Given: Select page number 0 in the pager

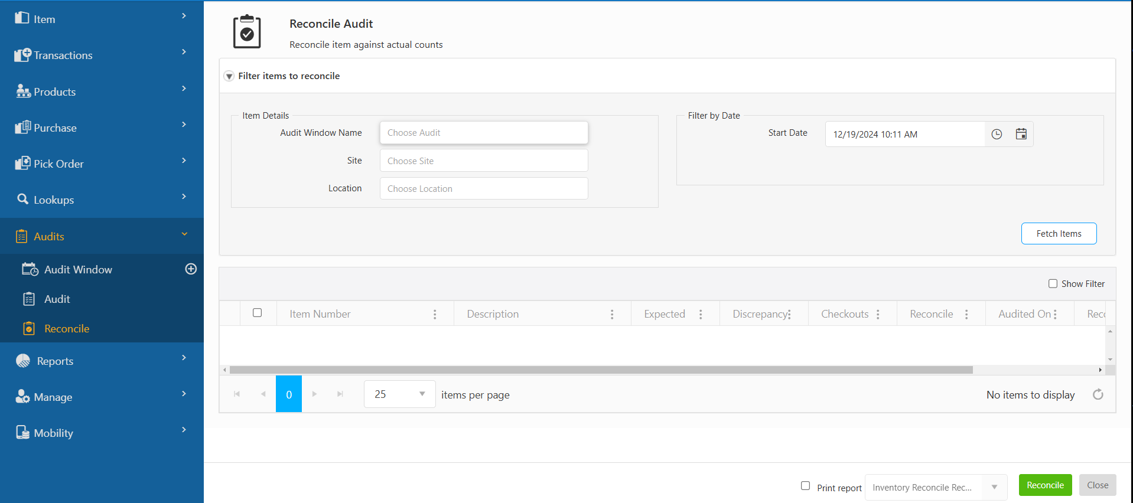Looking at the screenshot, I should coord(289,394).
